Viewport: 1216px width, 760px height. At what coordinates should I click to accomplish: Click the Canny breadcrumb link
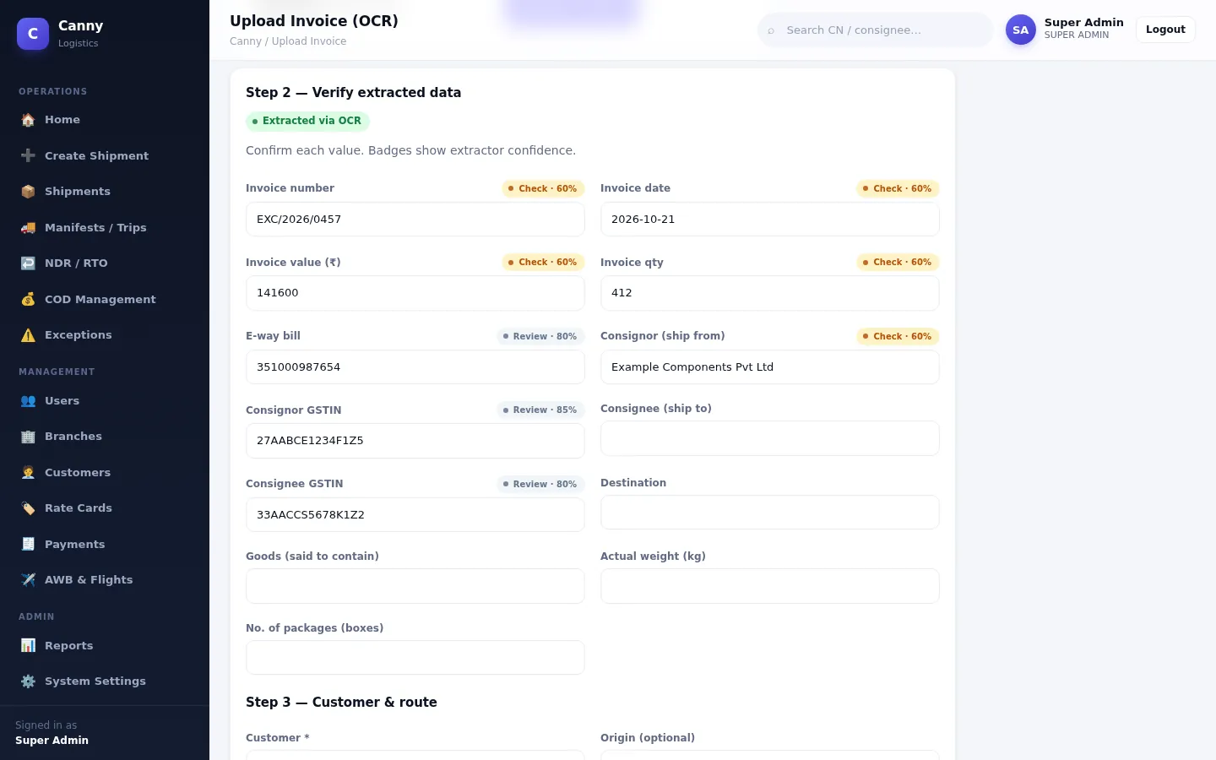pyautogui.click(x=245, y=41)
